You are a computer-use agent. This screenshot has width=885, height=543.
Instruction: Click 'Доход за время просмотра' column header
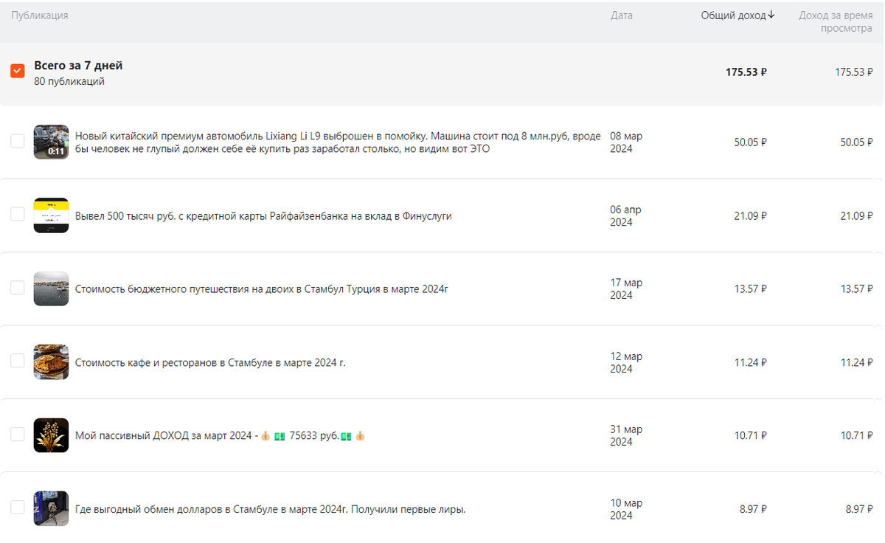(836, 21)
